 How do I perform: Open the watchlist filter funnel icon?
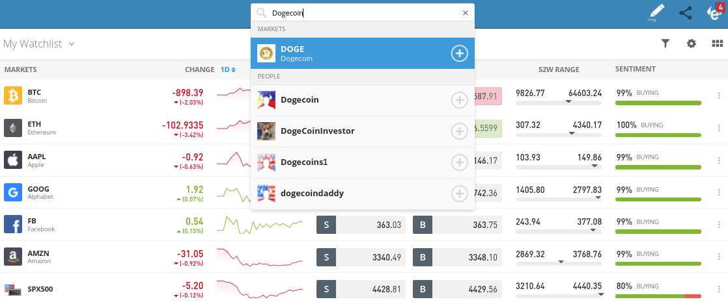(665, 44)
